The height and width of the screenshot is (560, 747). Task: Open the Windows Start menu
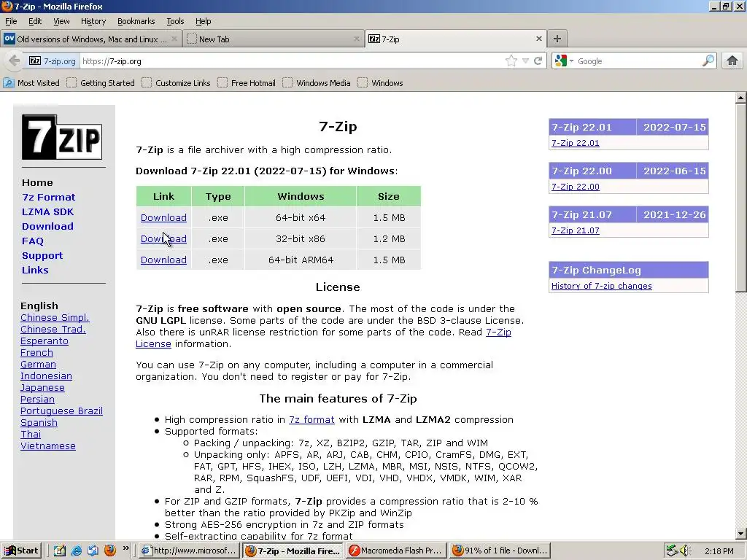point(22,551)
